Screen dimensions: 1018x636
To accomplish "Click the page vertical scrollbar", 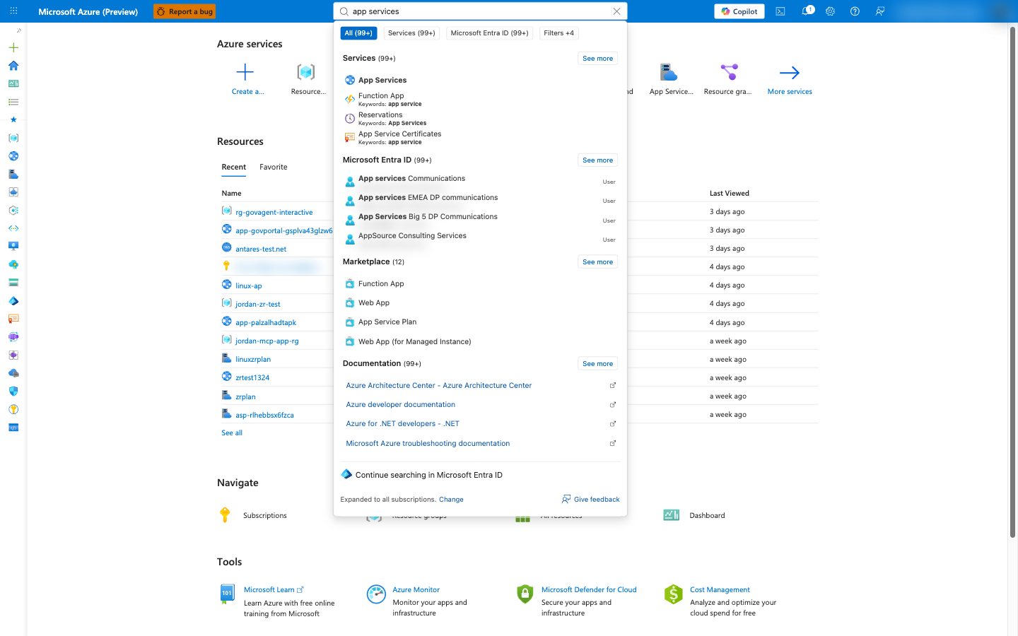I will [x=1012, y=283].
